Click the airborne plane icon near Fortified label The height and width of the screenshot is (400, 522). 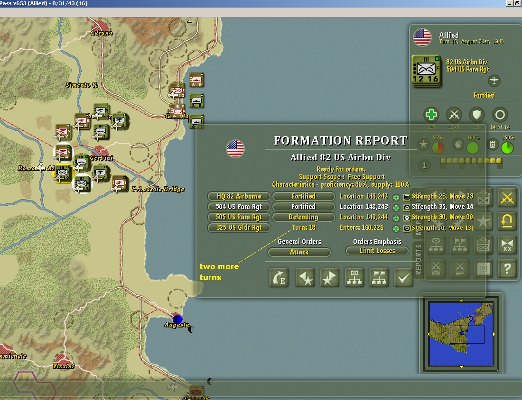click(x=494, y=81)
